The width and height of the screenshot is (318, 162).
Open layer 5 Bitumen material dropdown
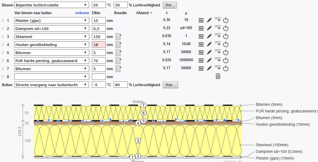(x=52, y=53)
